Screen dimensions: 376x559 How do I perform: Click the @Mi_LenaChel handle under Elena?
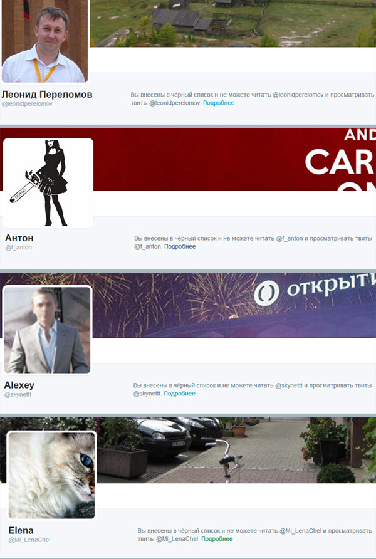tap(29, 540)
